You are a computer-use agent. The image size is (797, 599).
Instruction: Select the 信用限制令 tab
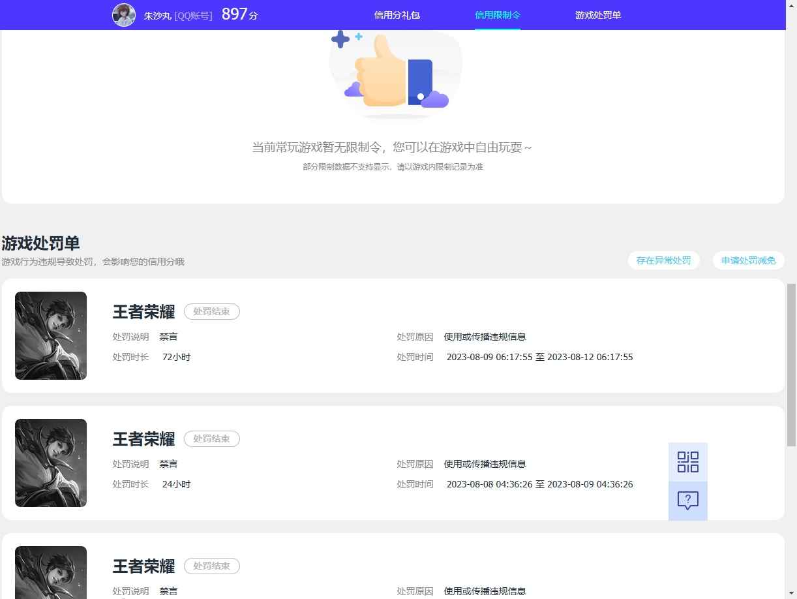point(498,15)
